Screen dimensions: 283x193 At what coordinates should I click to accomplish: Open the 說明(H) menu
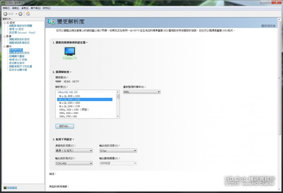pyautogui.click(x=47, y=8)
